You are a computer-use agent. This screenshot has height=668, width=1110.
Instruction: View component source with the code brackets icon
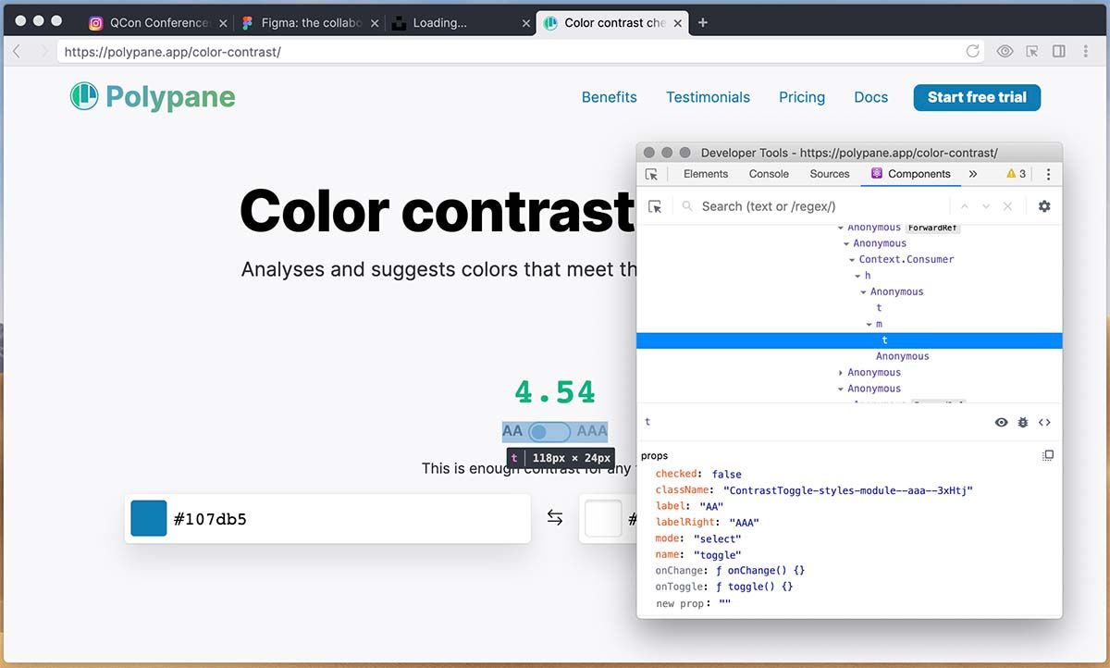click(x=1044, y=422)
